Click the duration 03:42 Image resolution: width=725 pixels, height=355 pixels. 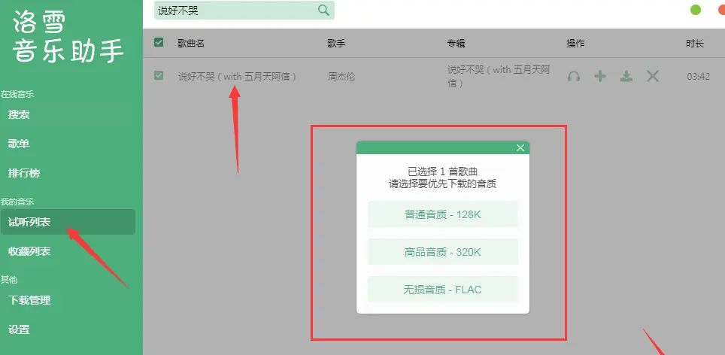click(698, 76)
